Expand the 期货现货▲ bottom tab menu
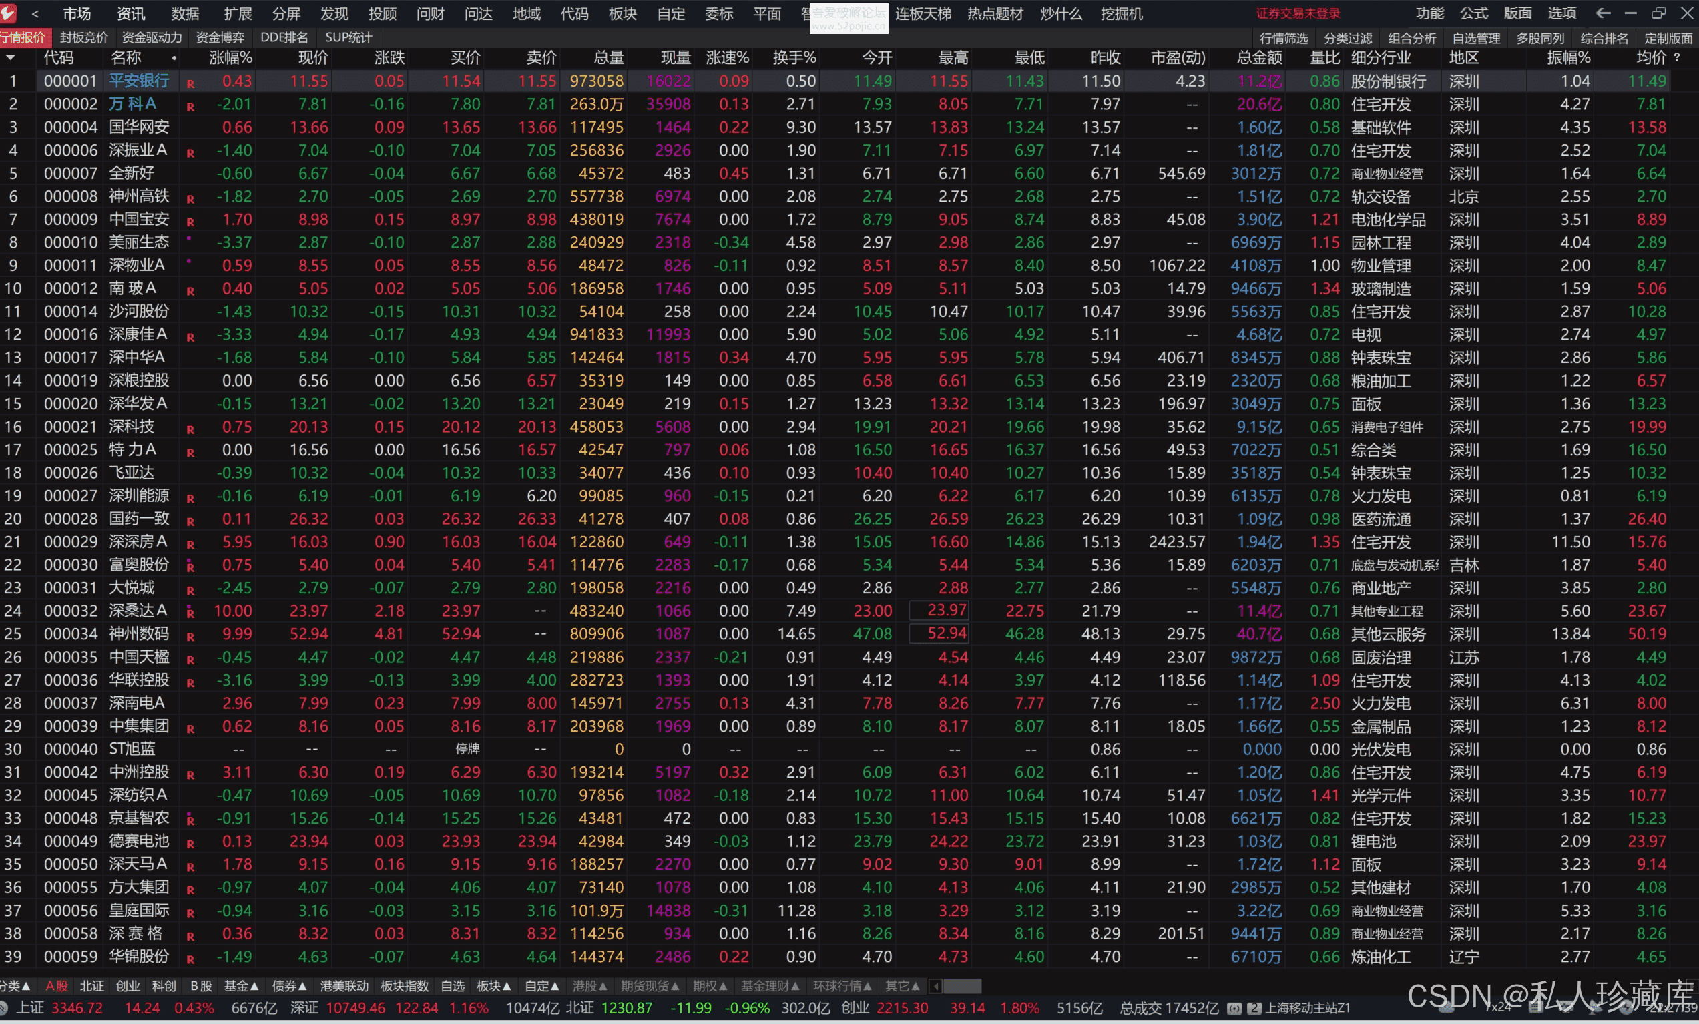 (650, 986)
